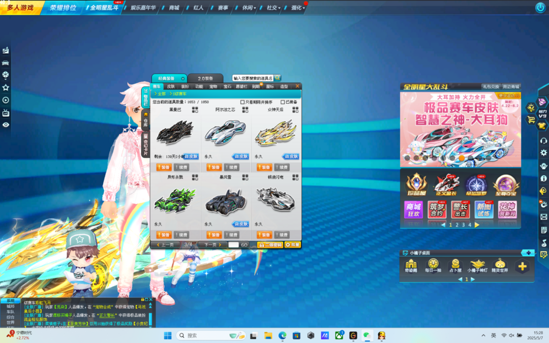549x343 pixels.
Task: Open Microsoft Edge in taskbar
Action: [283, 335]
